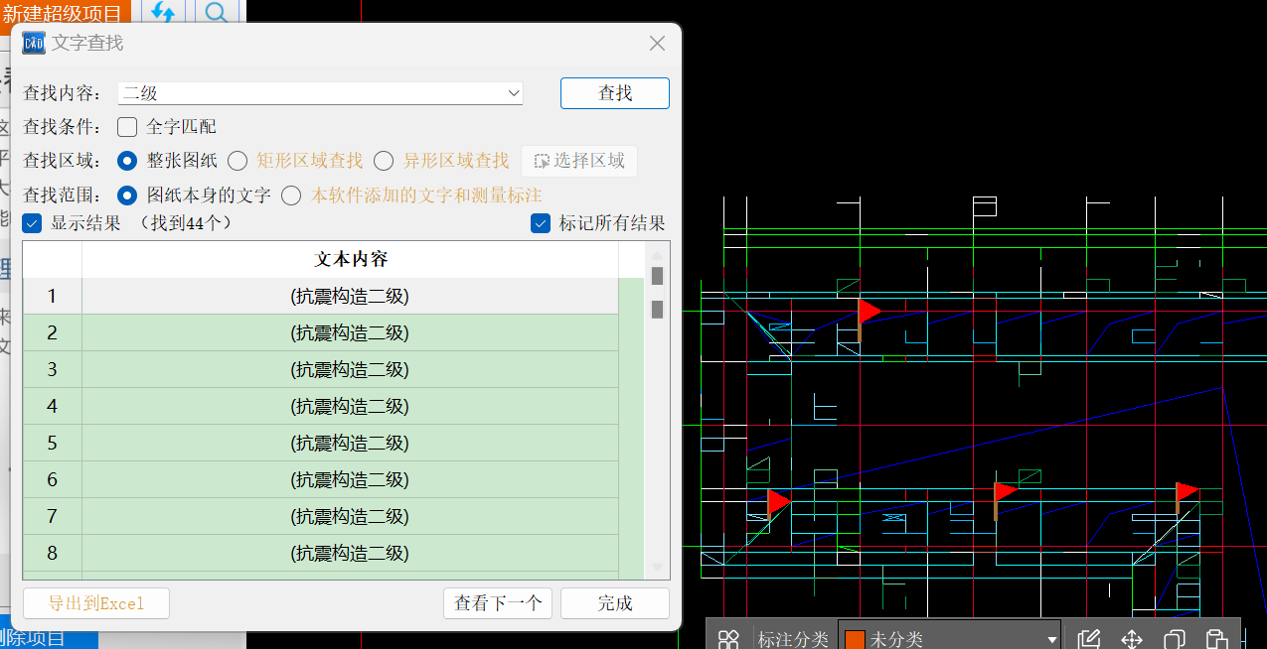Click the four-squares grid icon beside 标注分类

(x=728, y=639)
